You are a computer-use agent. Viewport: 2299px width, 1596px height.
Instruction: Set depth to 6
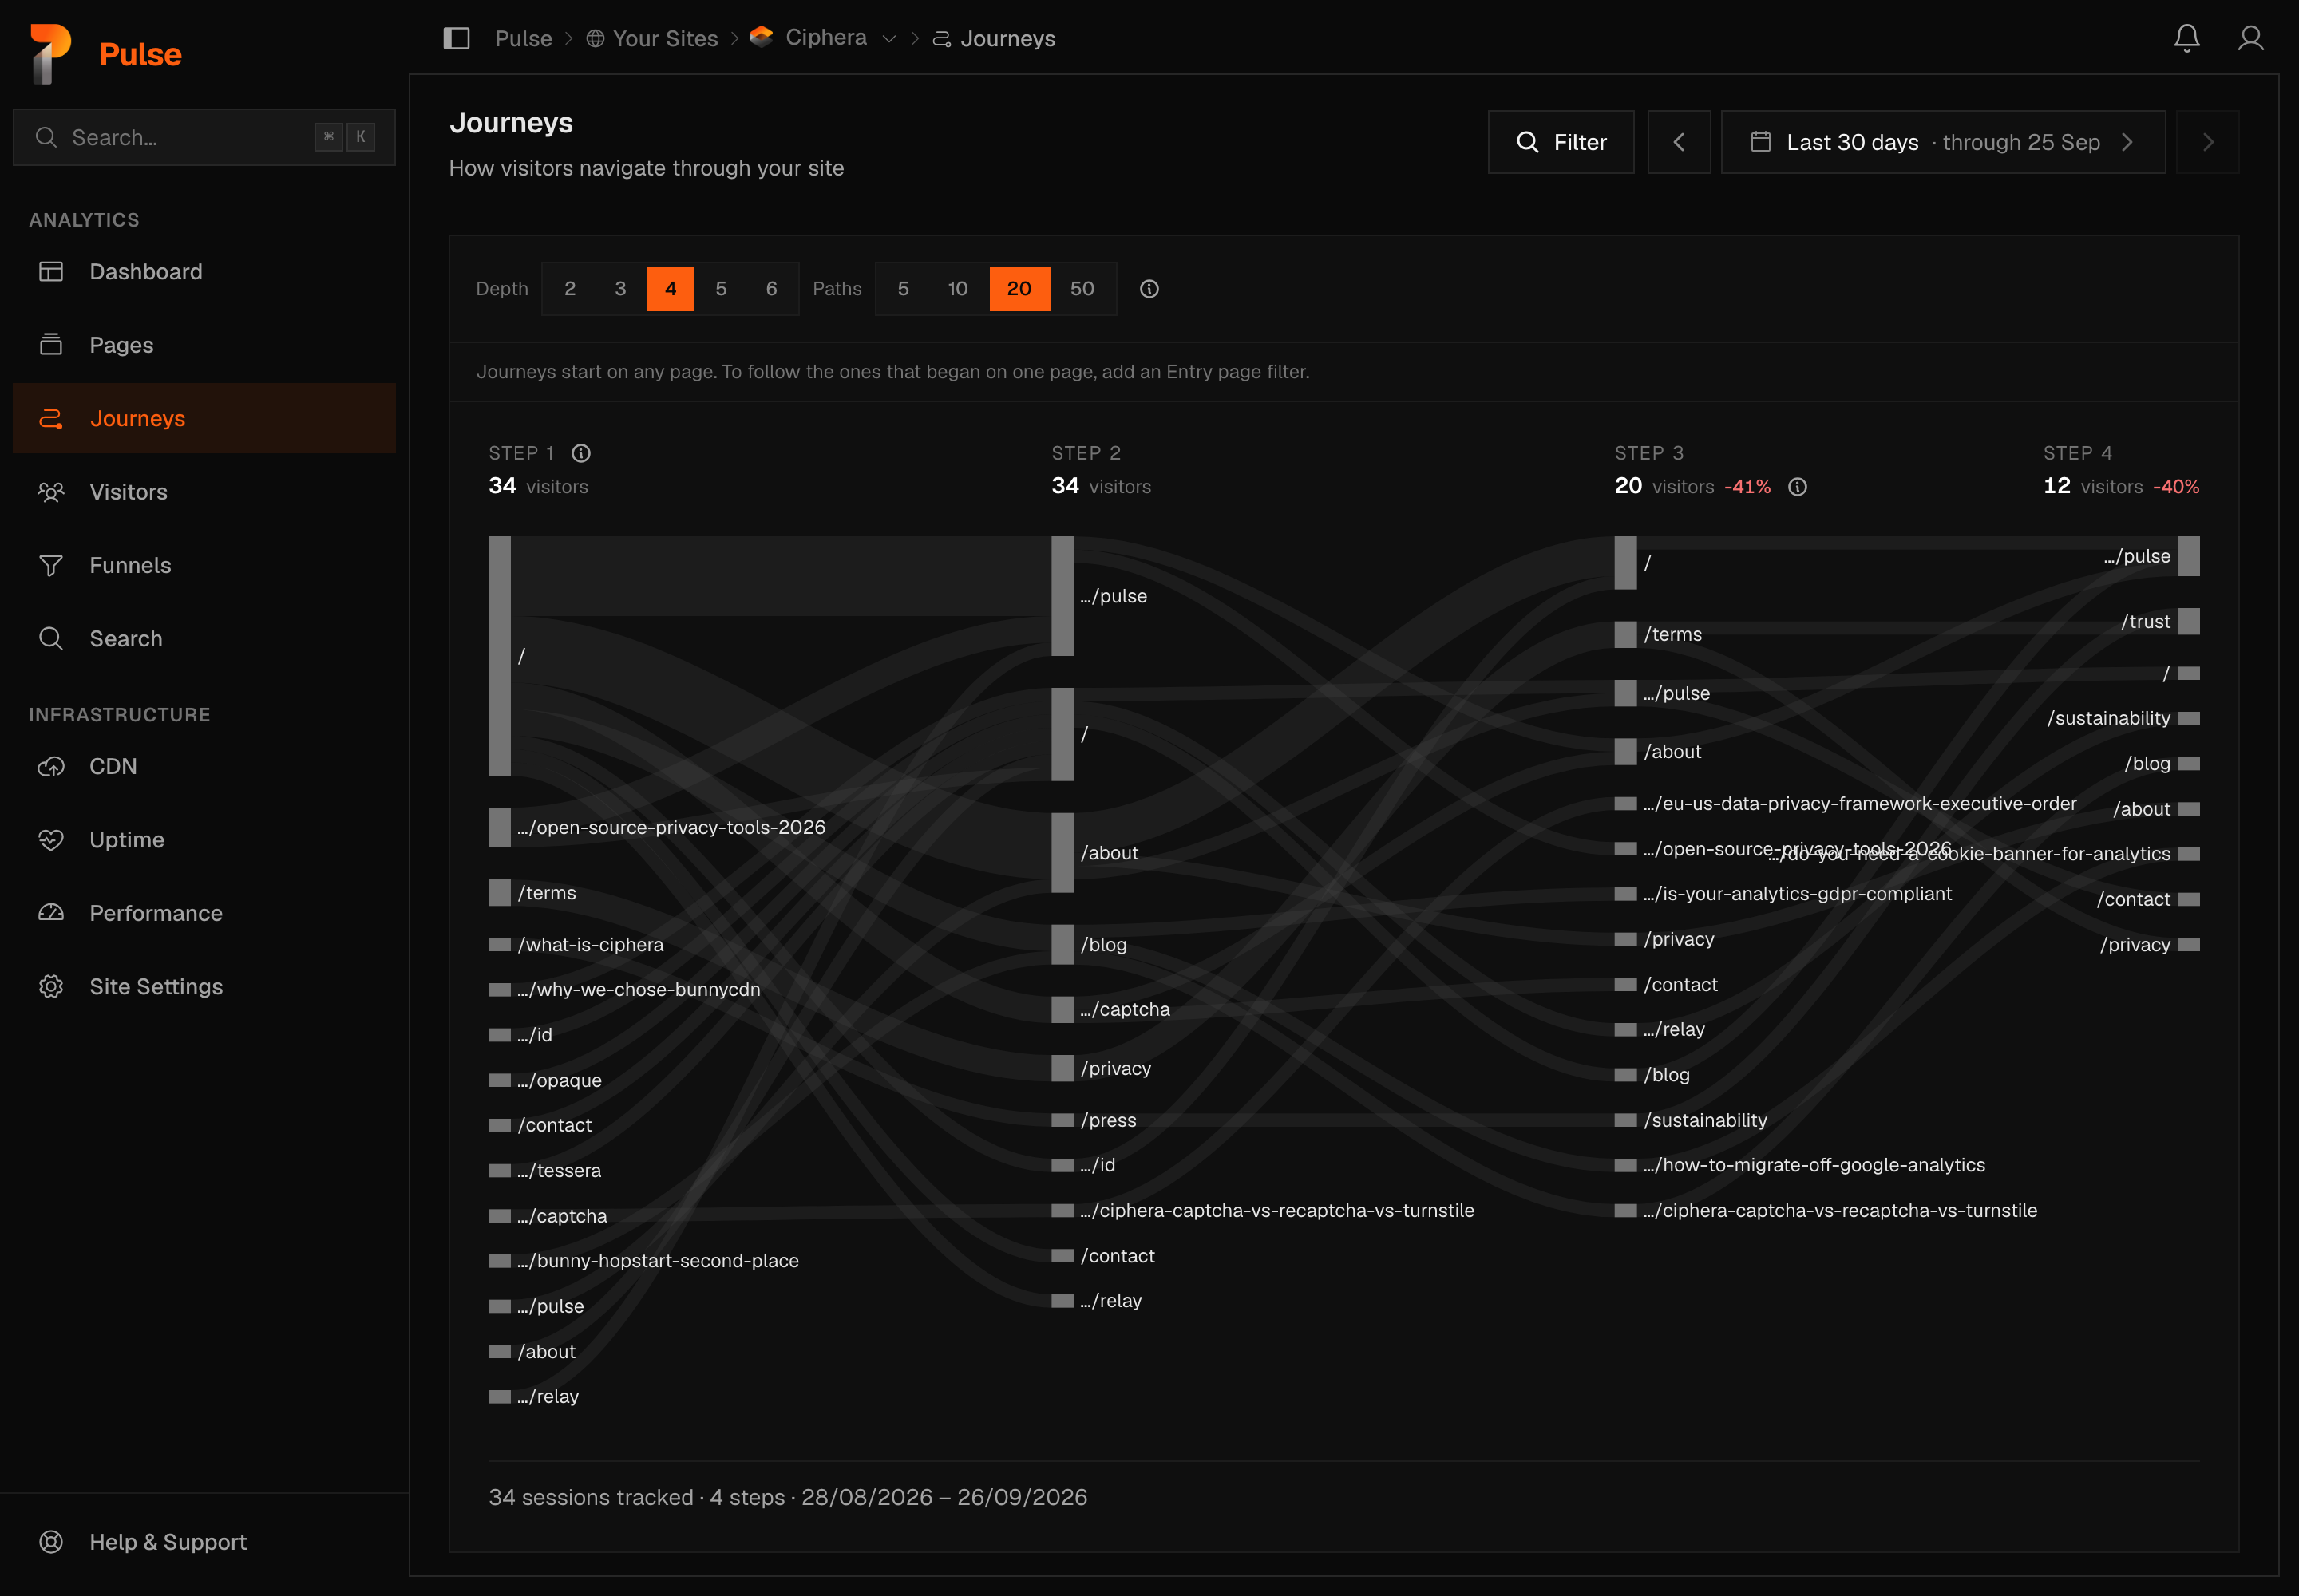coord(771,289)
